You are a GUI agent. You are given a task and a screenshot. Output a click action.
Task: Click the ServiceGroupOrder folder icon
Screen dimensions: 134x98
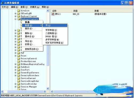pos(19,81)
